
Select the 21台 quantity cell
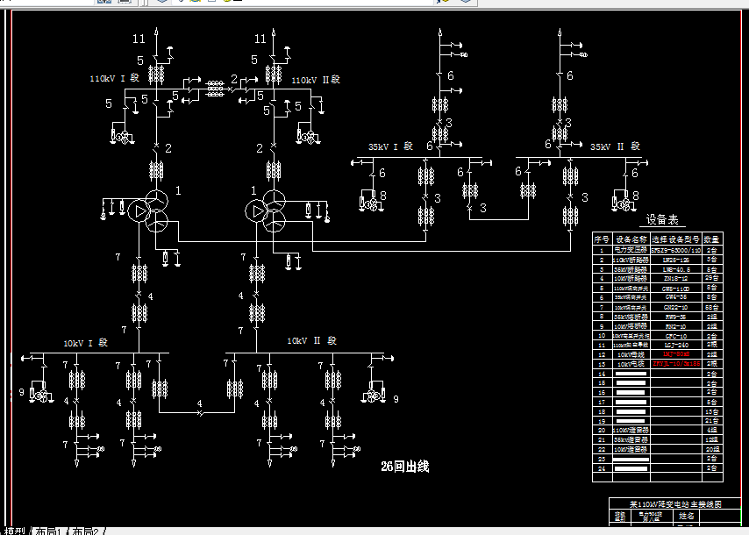(712, 420)
